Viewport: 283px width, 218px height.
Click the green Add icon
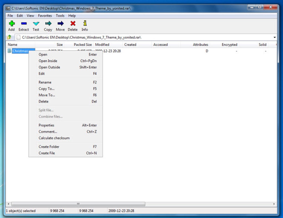coord(11,24)
